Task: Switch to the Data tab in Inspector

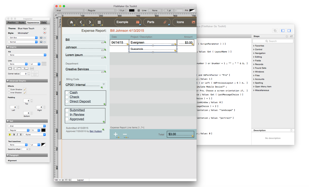Action: [x=44, y=23]
